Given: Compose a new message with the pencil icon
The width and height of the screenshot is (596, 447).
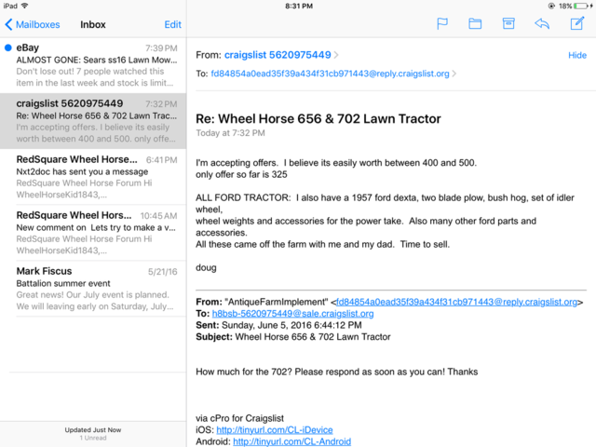Looking at the screenshot, I should click(x=576, y=24).
